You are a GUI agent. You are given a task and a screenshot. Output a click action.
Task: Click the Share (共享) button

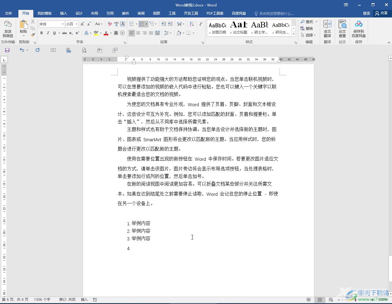click(381, 13)
